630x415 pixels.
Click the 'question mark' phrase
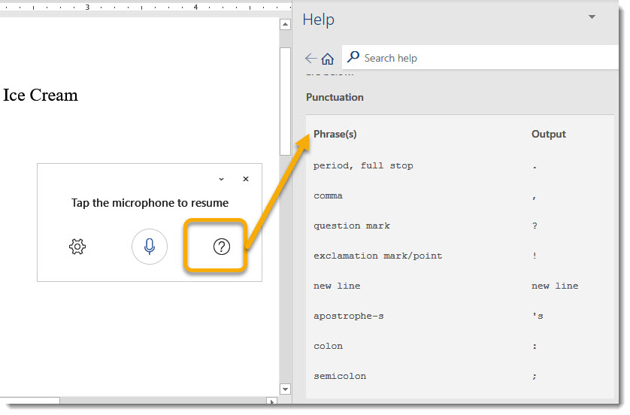(x=352, y=226)
